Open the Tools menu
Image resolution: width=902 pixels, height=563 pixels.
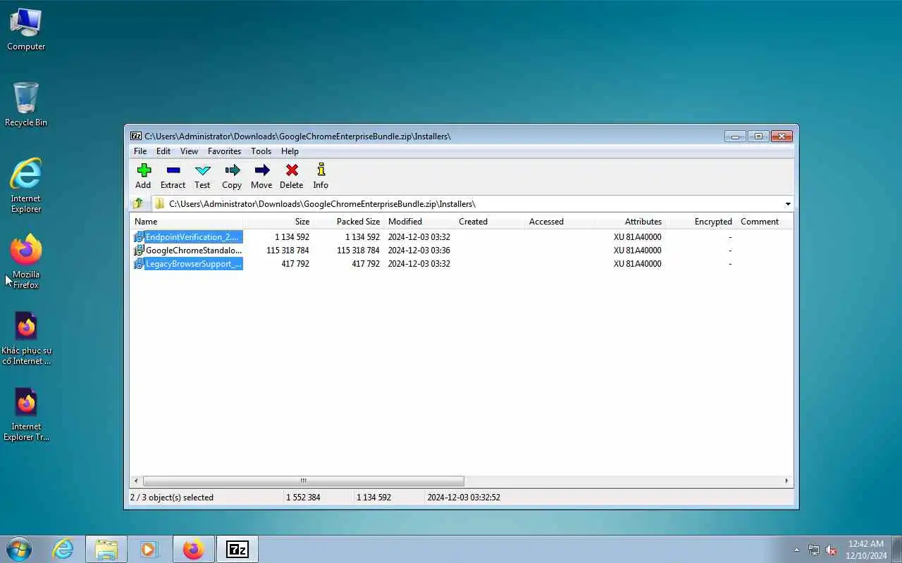click(x=261, y=151)
